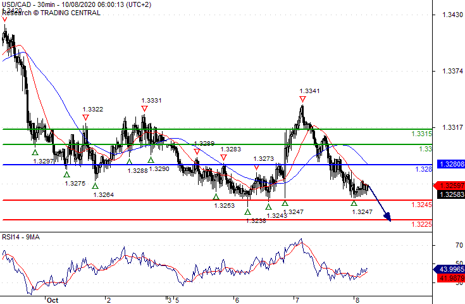Click the 1.3275 swing low label
Screen dimensions: 465x304
pyautogui.click(x=75, y=184)
